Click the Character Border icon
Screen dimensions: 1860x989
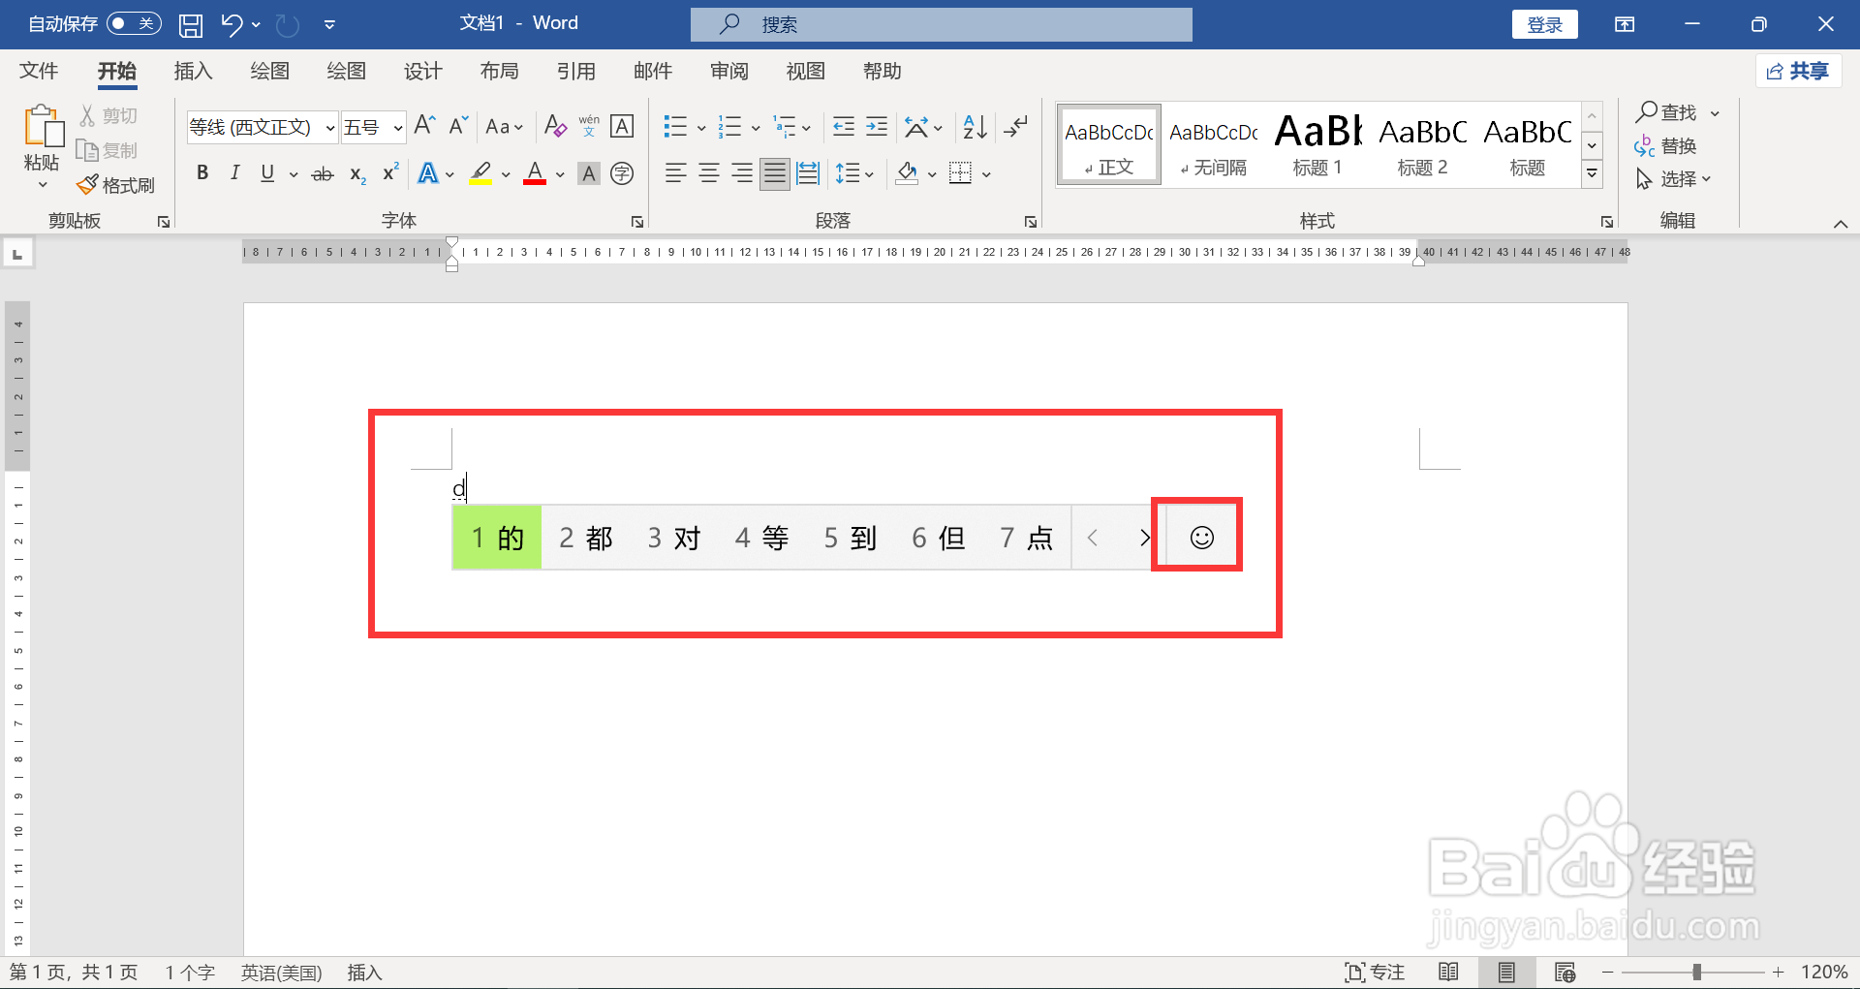[622, 126]
